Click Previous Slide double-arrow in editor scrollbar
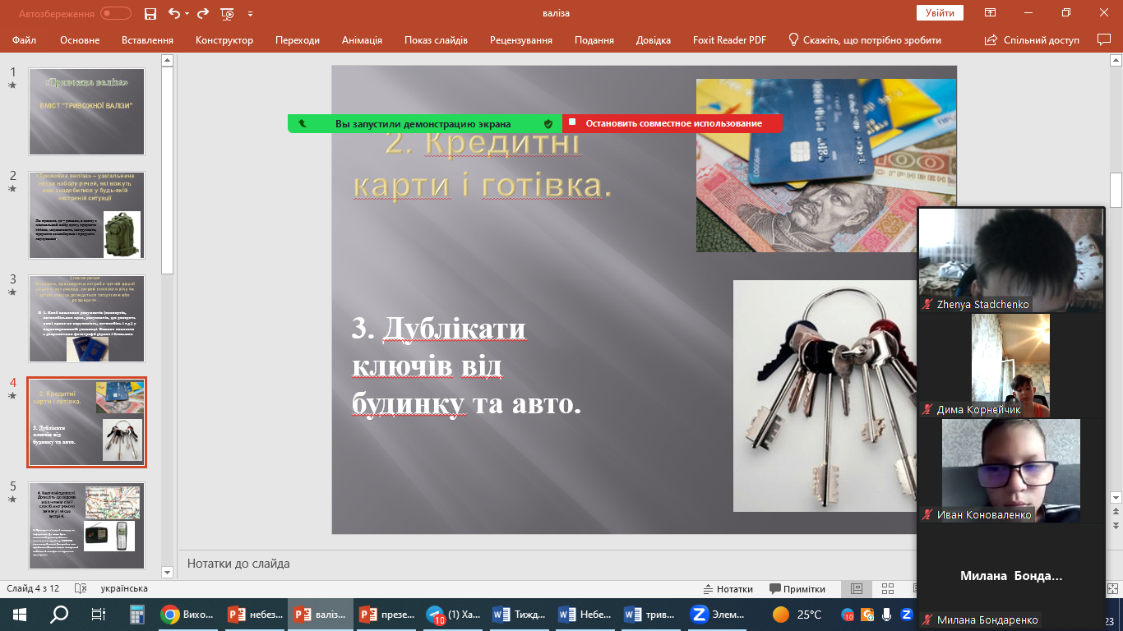 1116,513
